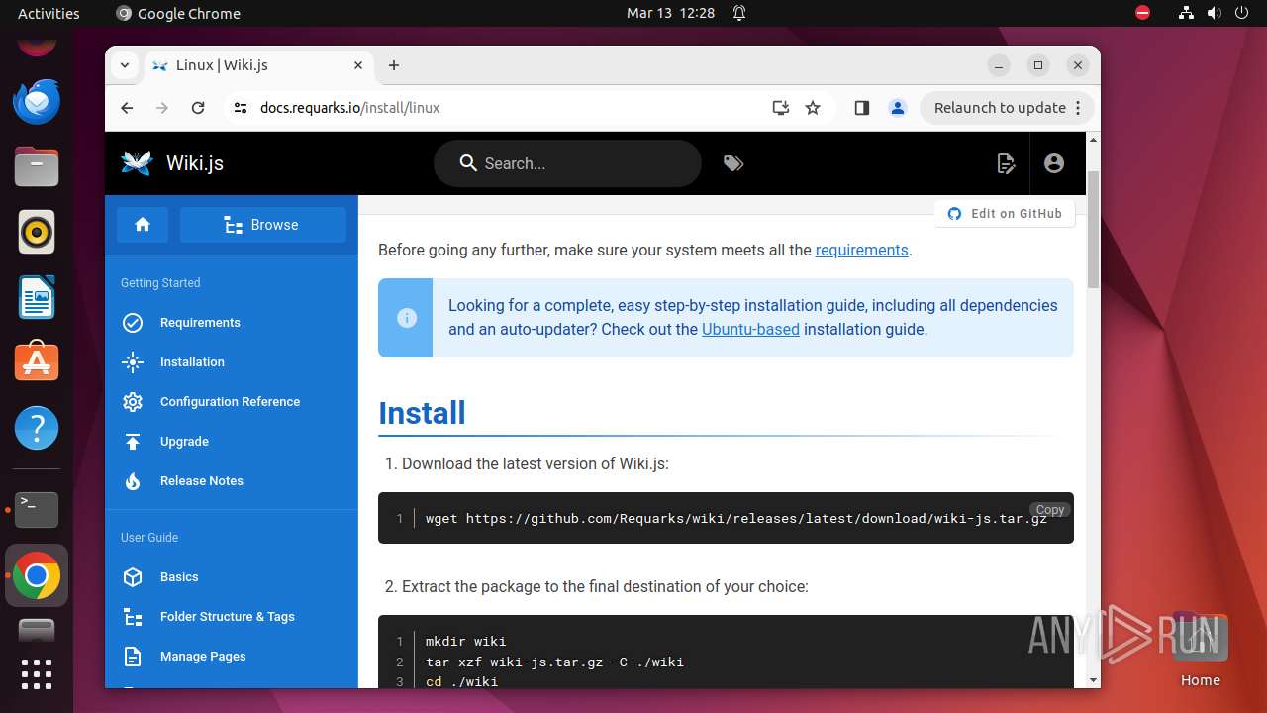Image resolution: width=1267 pixels, height=713 pixels.
Task: Follow the requirements link
Action: [x=861, y=250]
